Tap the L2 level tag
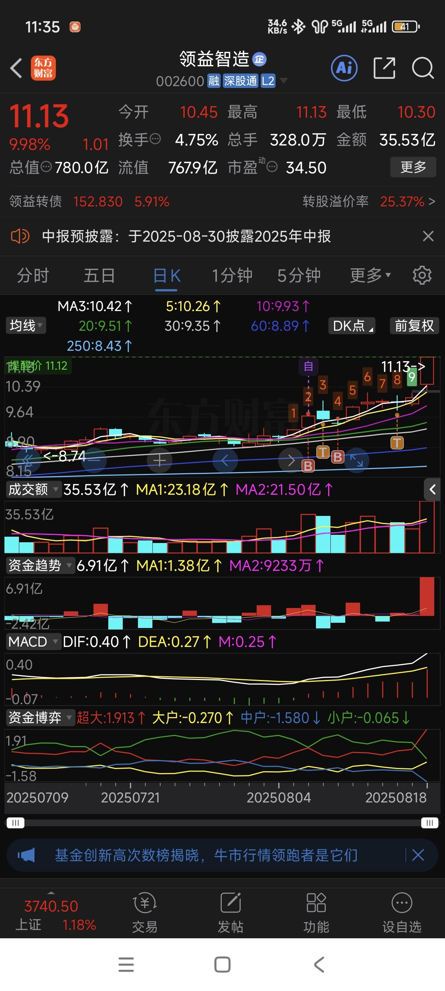This screenshot has height=991, width=445. [268, 81]
